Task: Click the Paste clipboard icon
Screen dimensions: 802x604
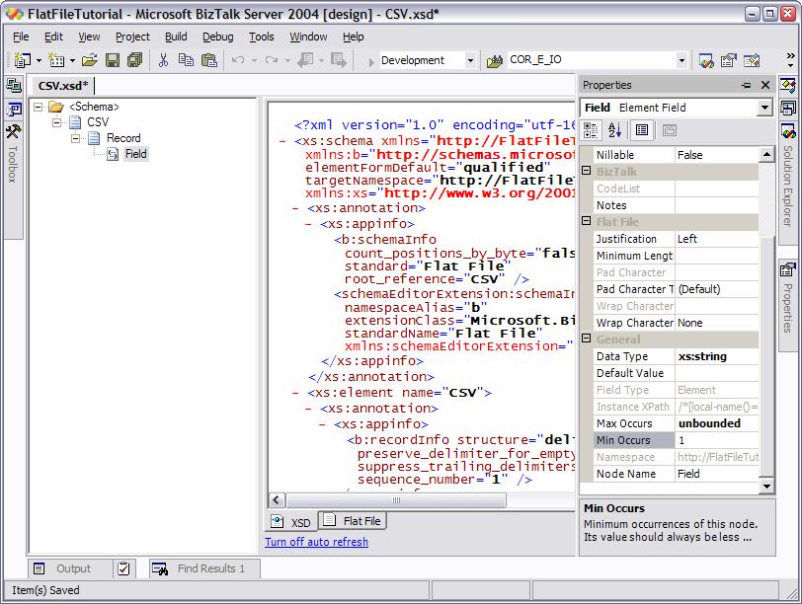Action: 209,60
